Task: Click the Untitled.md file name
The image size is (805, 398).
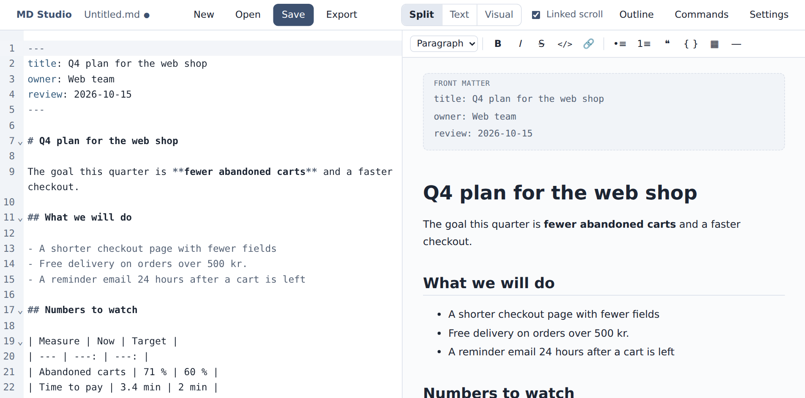Action: tap(112, 15)
